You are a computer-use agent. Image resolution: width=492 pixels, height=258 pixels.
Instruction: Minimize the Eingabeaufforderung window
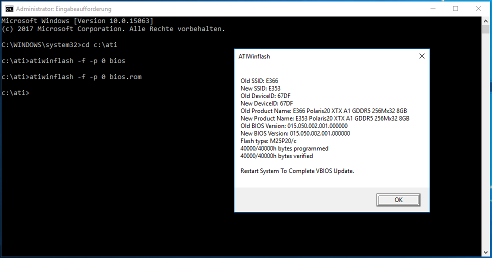pyautogui.click(x=431, y=8)
